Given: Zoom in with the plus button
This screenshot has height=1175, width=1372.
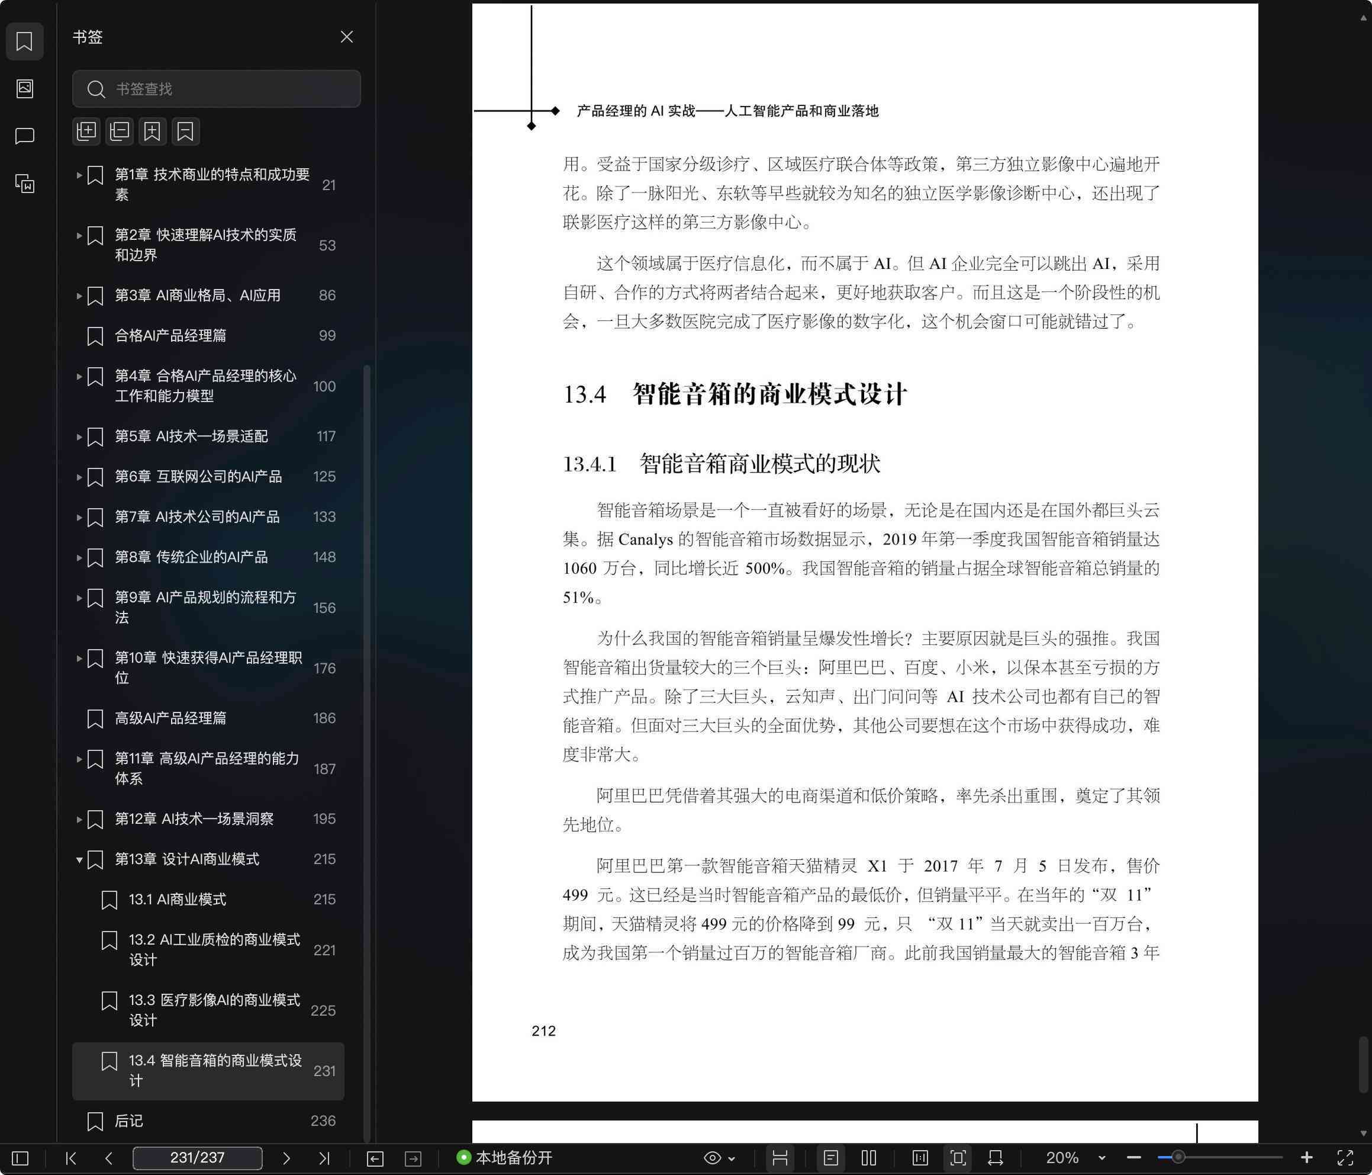Looking at the screenshot, I should tap(1306, 1158).
